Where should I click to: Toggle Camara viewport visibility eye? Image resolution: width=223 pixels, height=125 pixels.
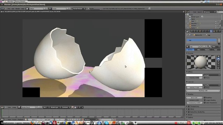coord(216,26)
